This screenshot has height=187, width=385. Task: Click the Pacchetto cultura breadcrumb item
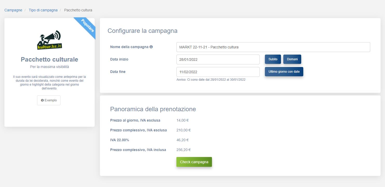coord(78,10)
